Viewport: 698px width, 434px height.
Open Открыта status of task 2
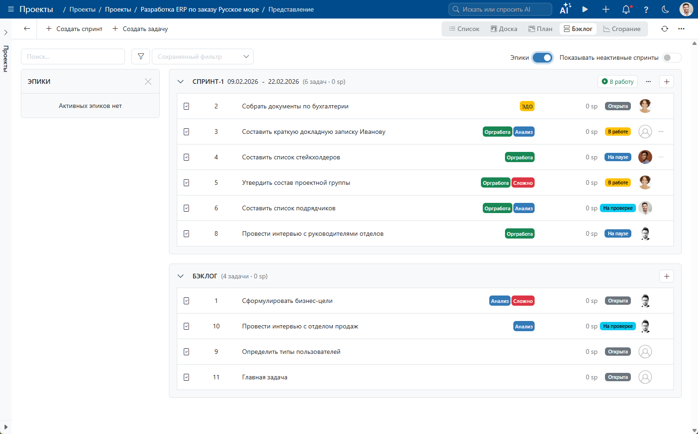(x=618, y=106)
